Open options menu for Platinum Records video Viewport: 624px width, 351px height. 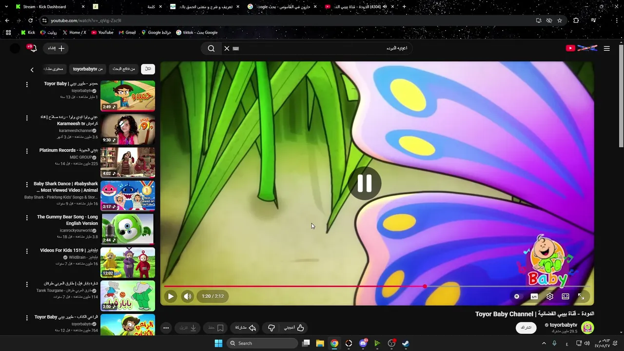tap(27, 151)
